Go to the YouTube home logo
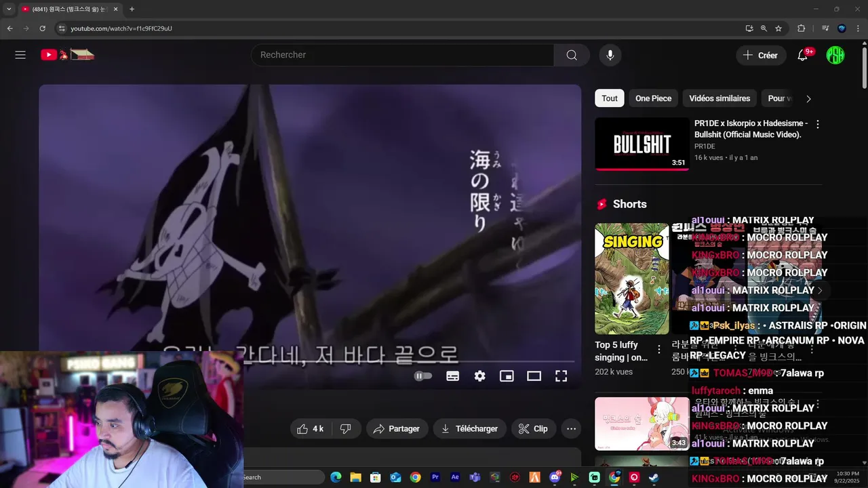Screen dimensions: 868x488 pyautogui.click(x=67, y=55)
